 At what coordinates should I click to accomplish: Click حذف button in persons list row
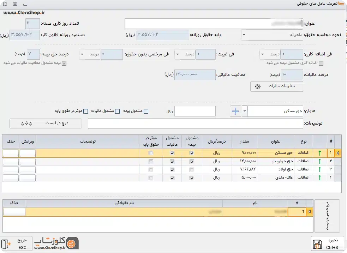pos(14,212)
